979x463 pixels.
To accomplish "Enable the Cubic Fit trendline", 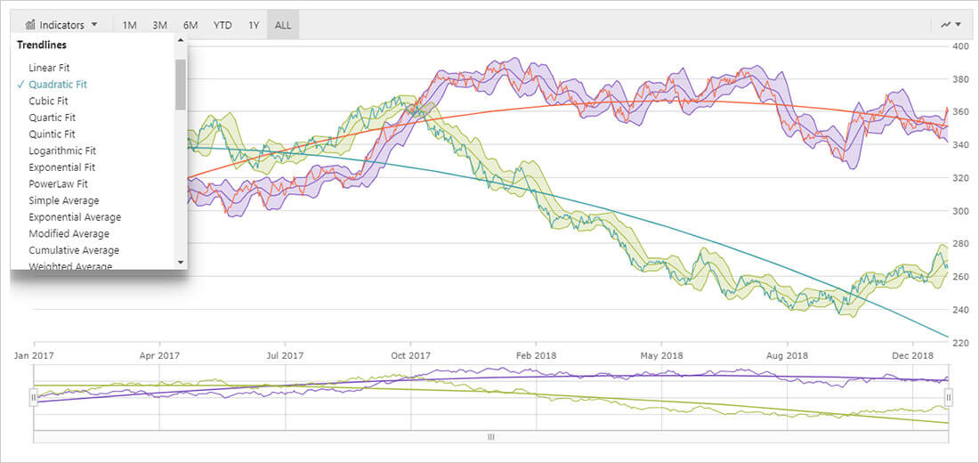I will [48, 102].
